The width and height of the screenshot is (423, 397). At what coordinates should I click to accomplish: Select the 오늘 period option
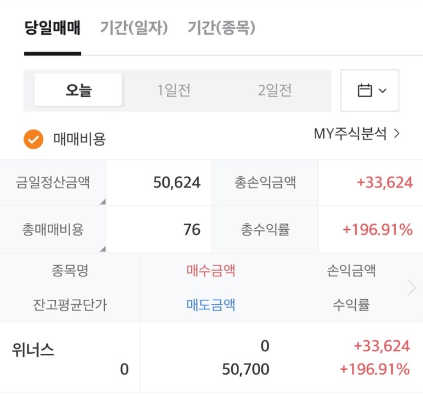[79, 90]
